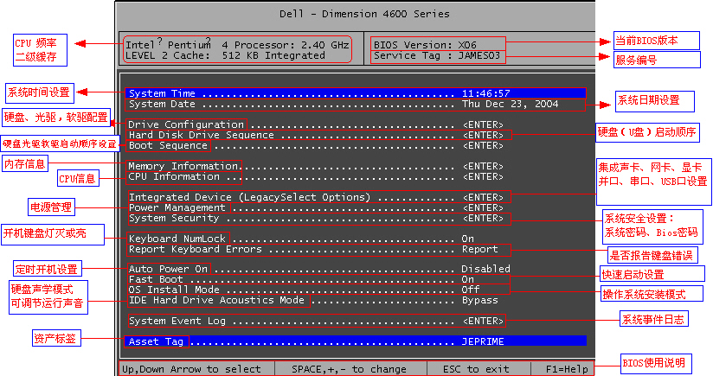Click the Service Tag : JAMES03 text

[x=437, y=55]
